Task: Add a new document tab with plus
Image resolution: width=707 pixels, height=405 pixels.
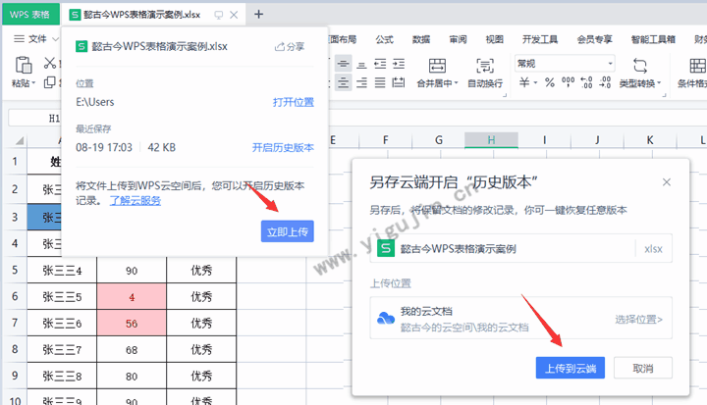Action: point(258,15)
